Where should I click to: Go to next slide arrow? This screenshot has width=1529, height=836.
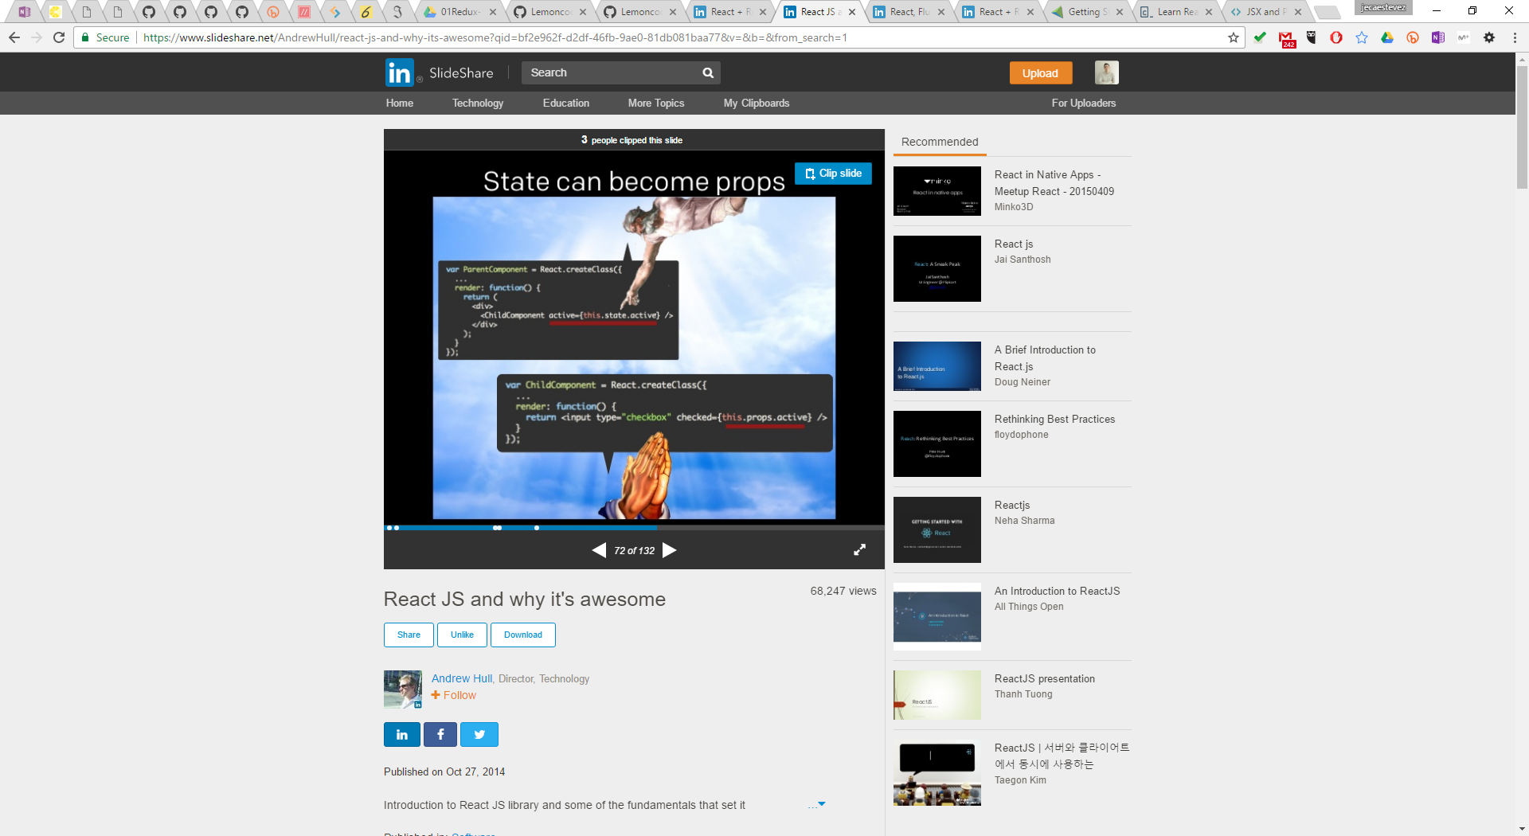670,550
